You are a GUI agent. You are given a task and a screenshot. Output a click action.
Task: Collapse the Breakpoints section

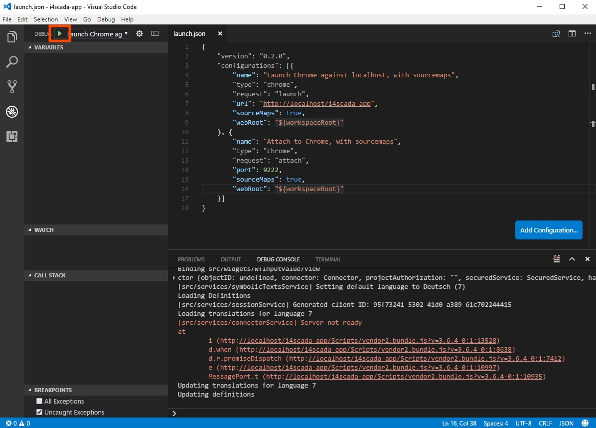point(96,390)
